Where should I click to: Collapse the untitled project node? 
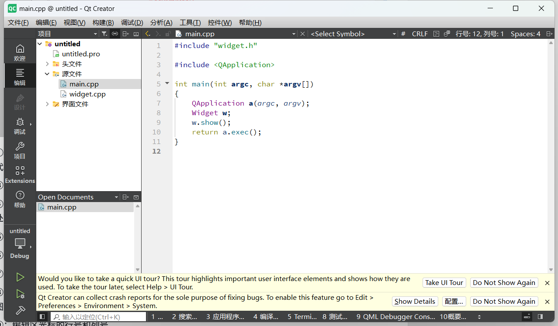click(40, 44)
